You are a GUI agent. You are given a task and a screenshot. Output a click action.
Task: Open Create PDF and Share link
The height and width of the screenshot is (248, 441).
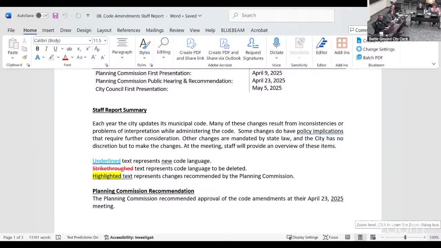[190, 49]
